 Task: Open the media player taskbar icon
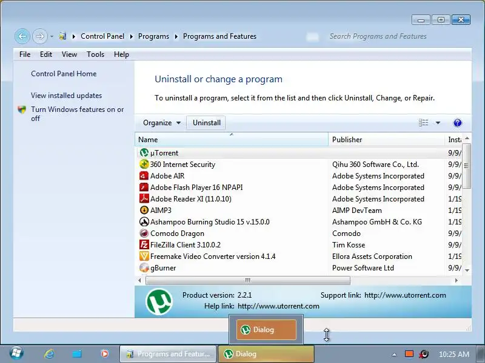tap(104, 354)
